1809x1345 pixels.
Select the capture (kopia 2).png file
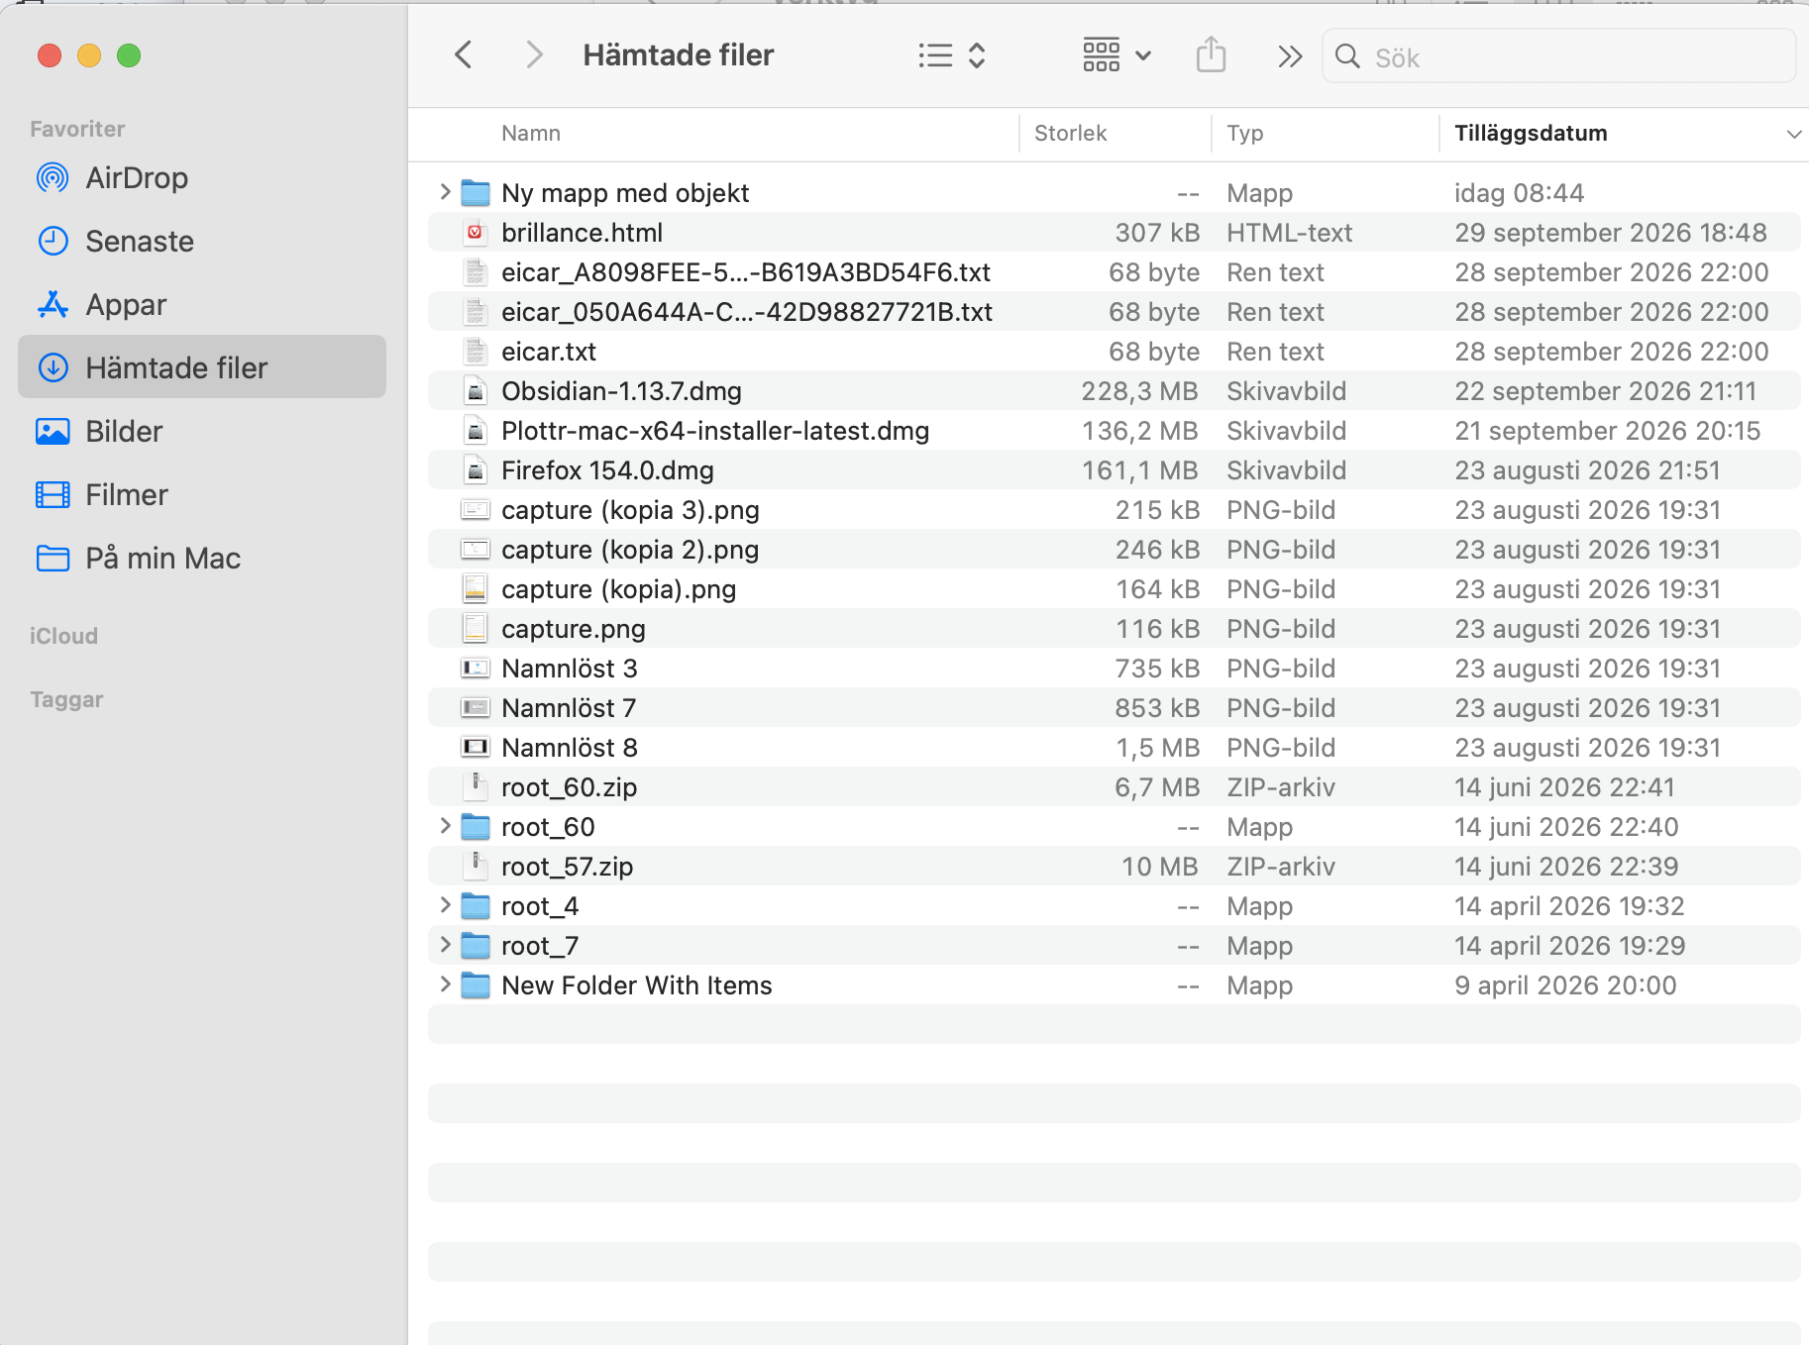point(1114,550)
